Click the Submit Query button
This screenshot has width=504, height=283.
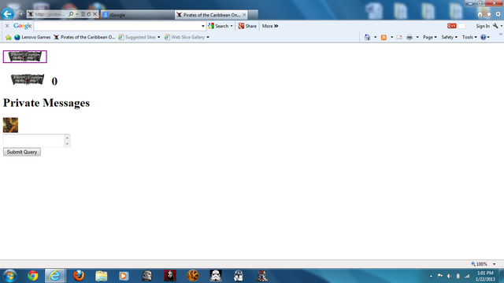pyautogui.click(x=22, y=152)
